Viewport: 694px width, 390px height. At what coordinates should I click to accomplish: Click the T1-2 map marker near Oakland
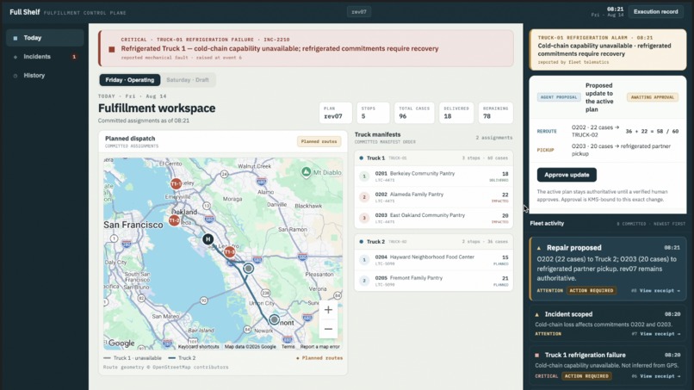click(x=175, y=220)
